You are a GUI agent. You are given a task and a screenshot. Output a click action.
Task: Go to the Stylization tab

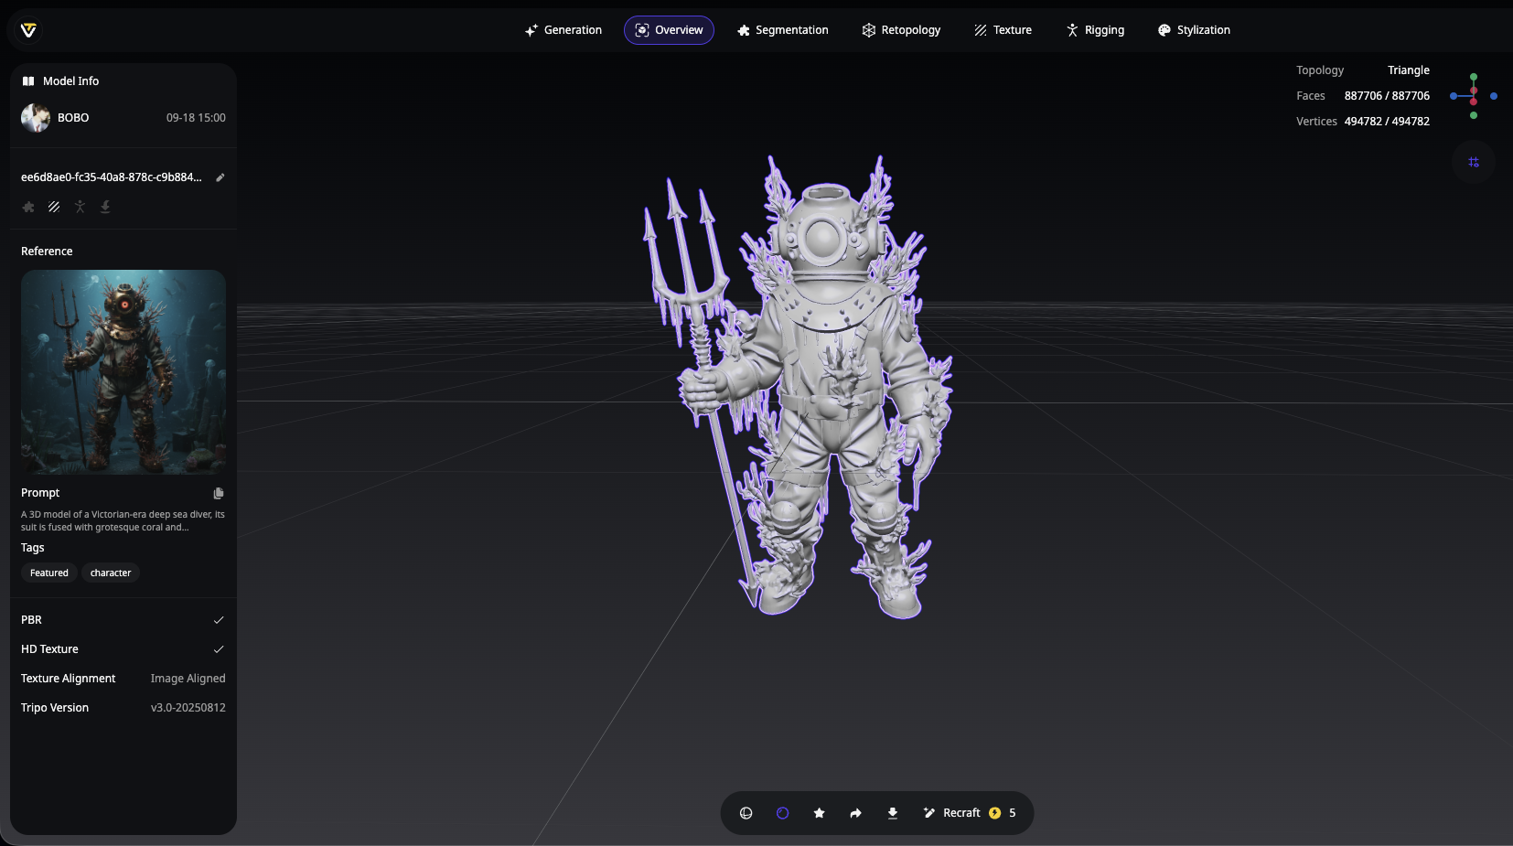[1194, 30]
